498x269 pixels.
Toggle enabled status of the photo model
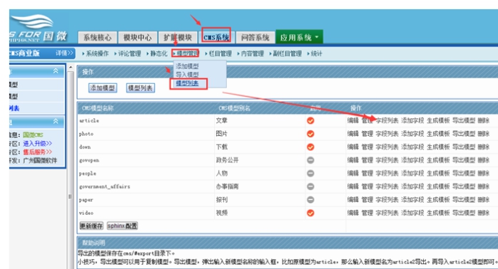pyautogui.click(x=310, y=134)
